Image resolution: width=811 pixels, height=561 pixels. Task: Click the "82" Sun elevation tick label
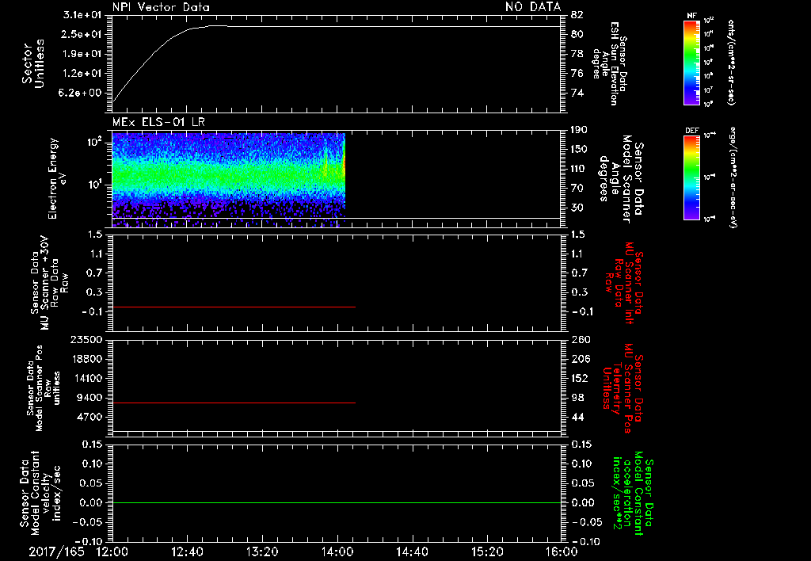pyautogui.click(x=577, y=15)
